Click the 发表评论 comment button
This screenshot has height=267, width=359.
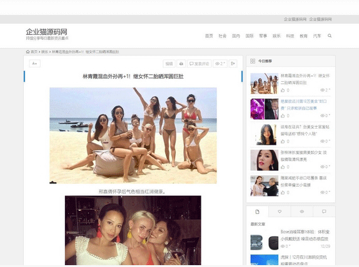[199, 64]
